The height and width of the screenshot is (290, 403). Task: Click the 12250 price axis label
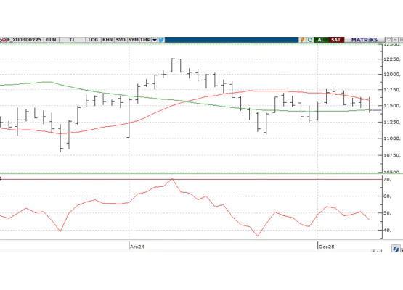(391, 59)
